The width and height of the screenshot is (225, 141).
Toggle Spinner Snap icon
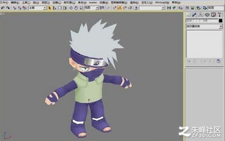point(130,8)
